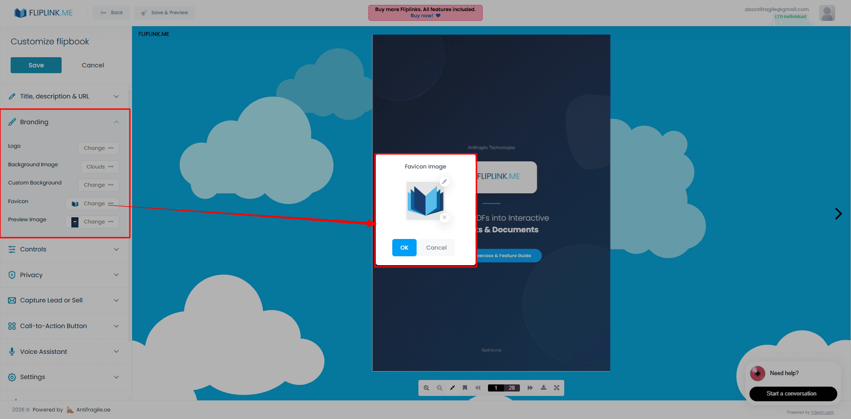Viewport: 851px width, 419px height.
Task: Click the fit-to-screen collapse arrows icon
Action: pyautogui.click(x=452, y=388)
